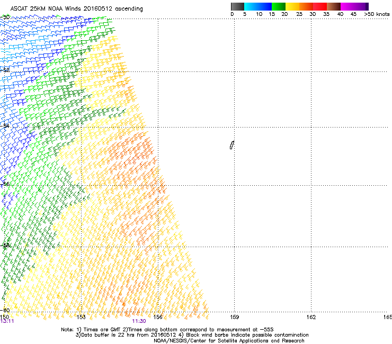This screenshot has width=392, height=344.
Task: Click the -54 latitude axis label
Action: pyautogui.click(x=5, y=125)
